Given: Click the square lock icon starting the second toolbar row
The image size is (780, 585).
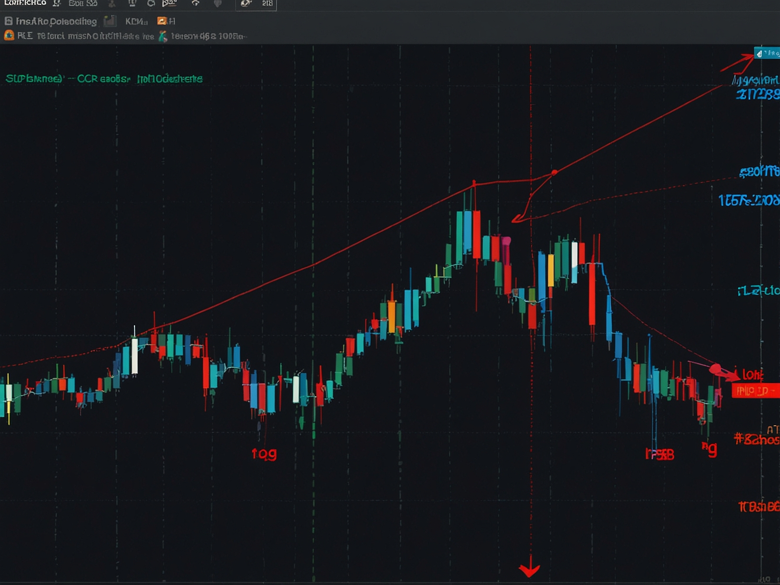Looking at the screenshot, I should 8,21.
